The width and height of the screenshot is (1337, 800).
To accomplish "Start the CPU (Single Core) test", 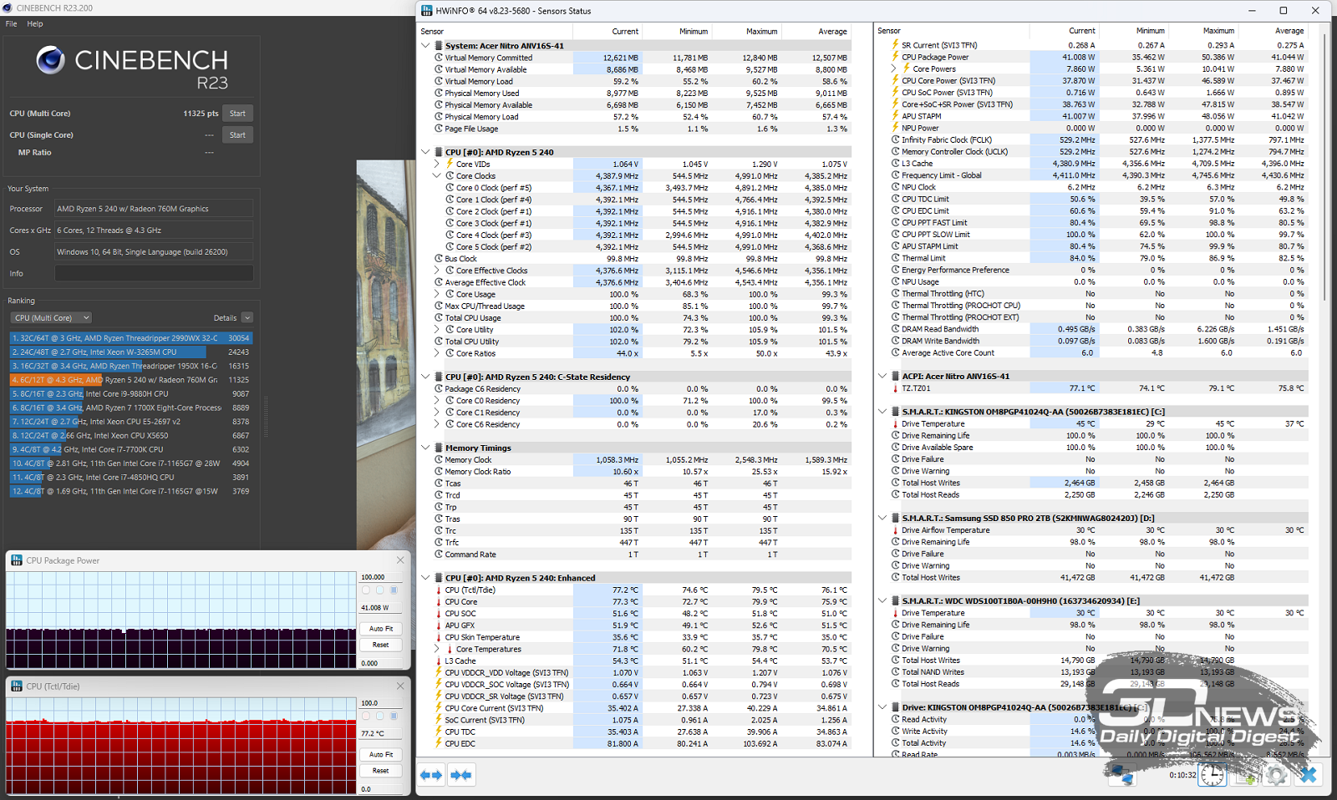I will (x=237, y=135).
